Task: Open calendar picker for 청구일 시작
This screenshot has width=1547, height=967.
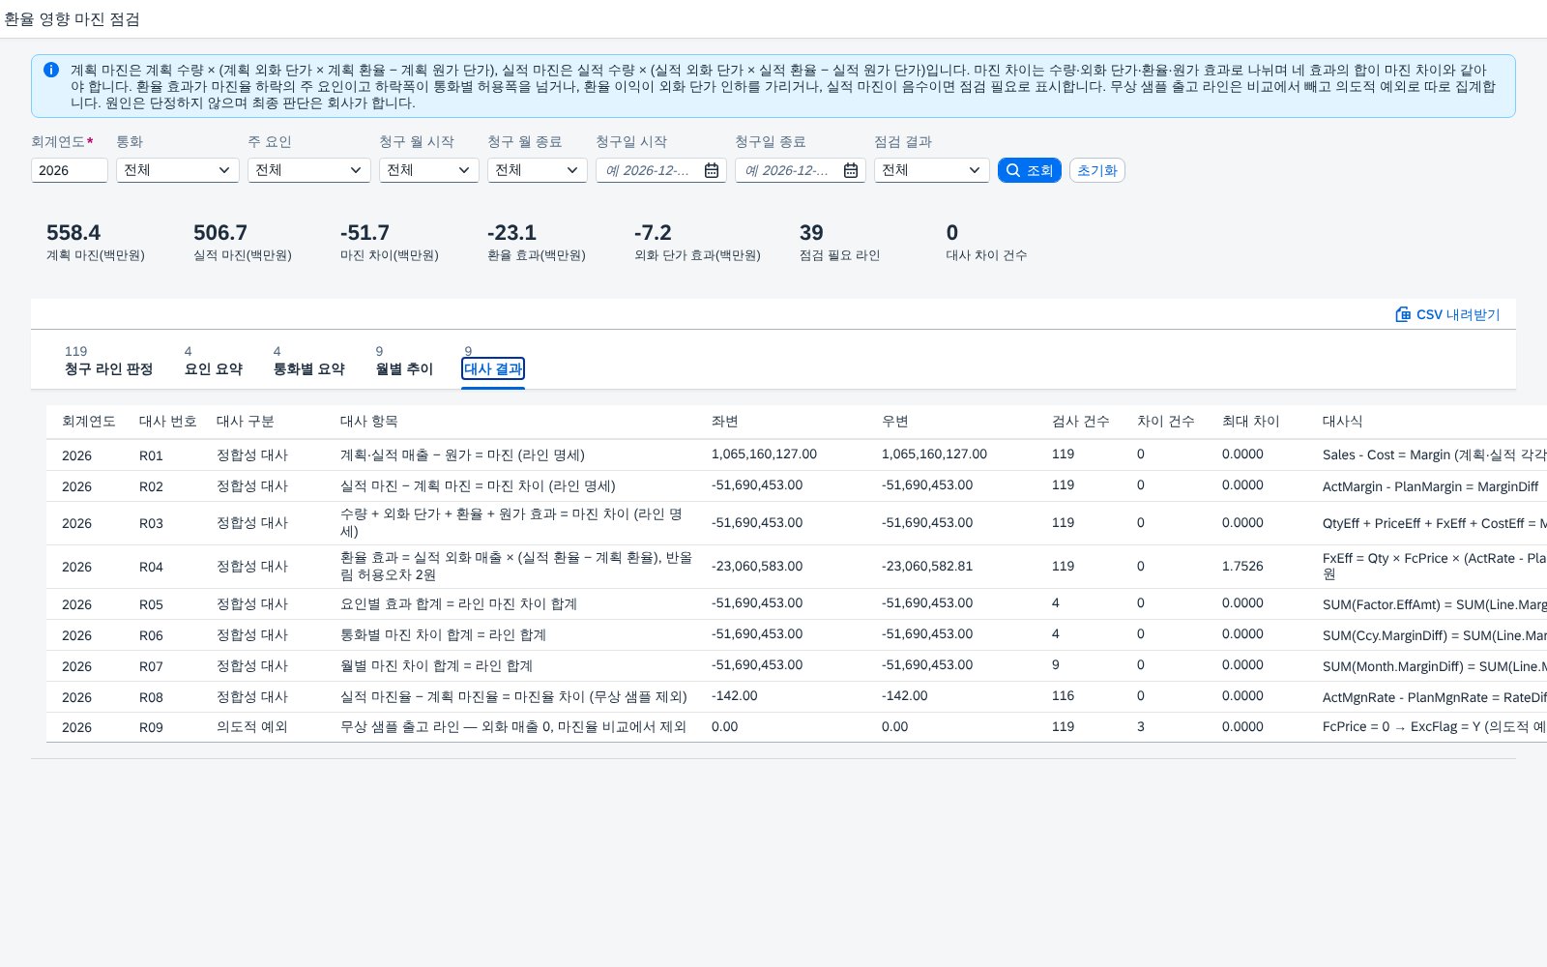Action: [x=712, y=170]
